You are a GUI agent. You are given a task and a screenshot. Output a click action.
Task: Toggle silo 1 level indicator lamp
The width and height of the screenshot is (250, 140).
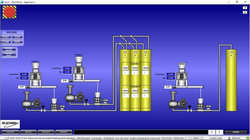pos(125,52)
